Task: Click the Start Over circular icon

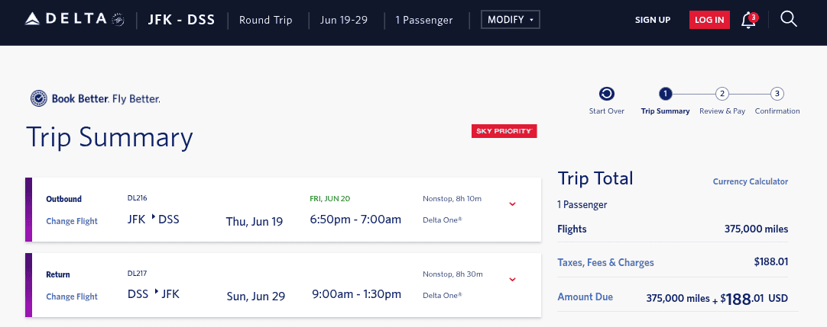Action: (x=607, y=95)
